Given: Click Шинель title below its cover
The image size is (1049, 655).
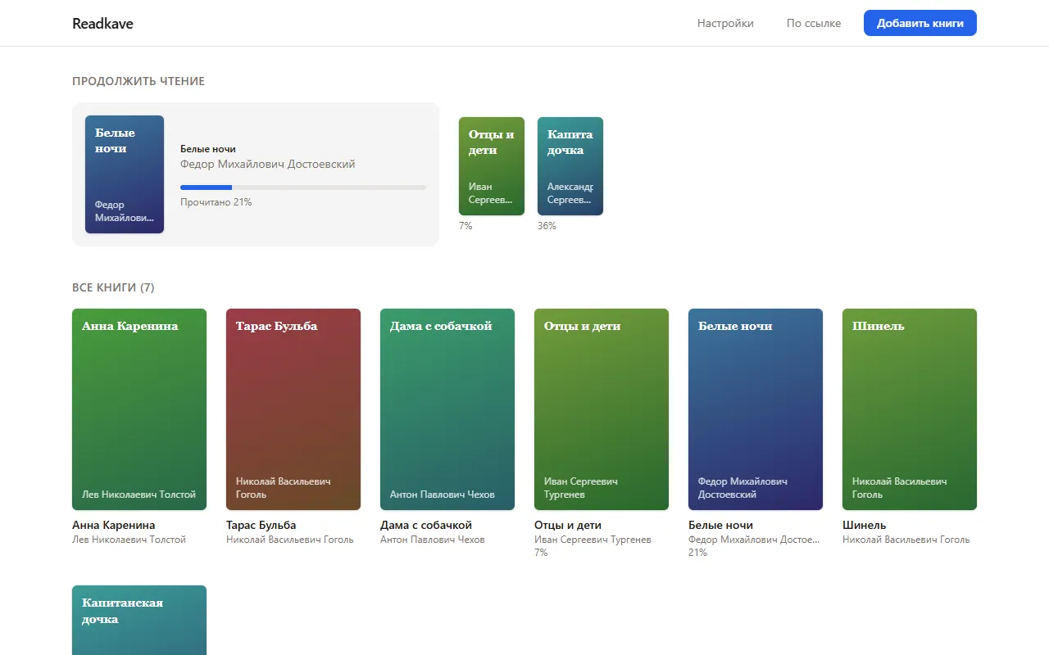Looking at the screenshot, I should (x=865, y=525).
